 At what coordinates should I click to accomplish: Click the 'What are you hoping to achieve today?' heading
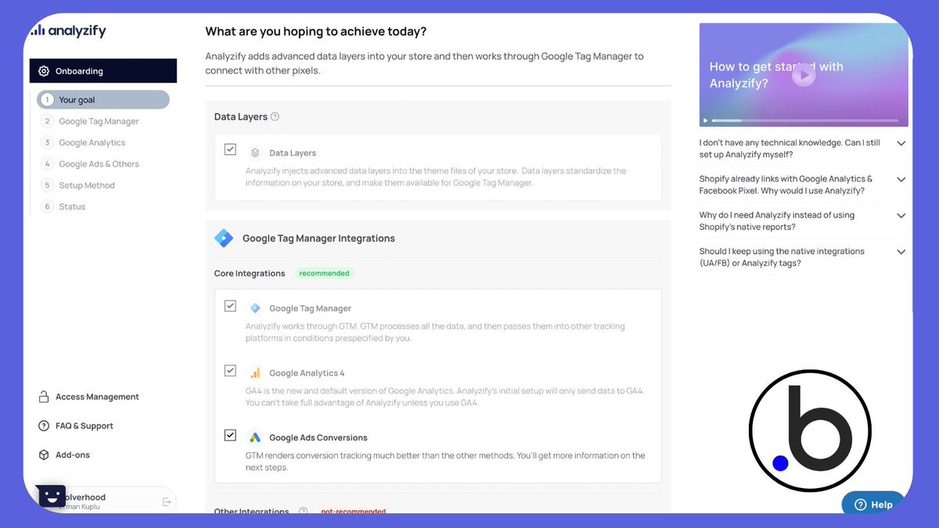(316, 31)
